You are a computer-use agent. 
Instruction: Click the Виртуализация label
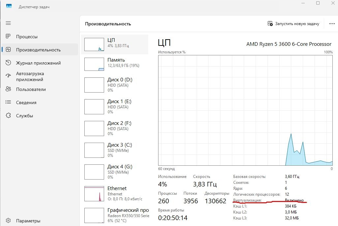(x=247, y=200)
